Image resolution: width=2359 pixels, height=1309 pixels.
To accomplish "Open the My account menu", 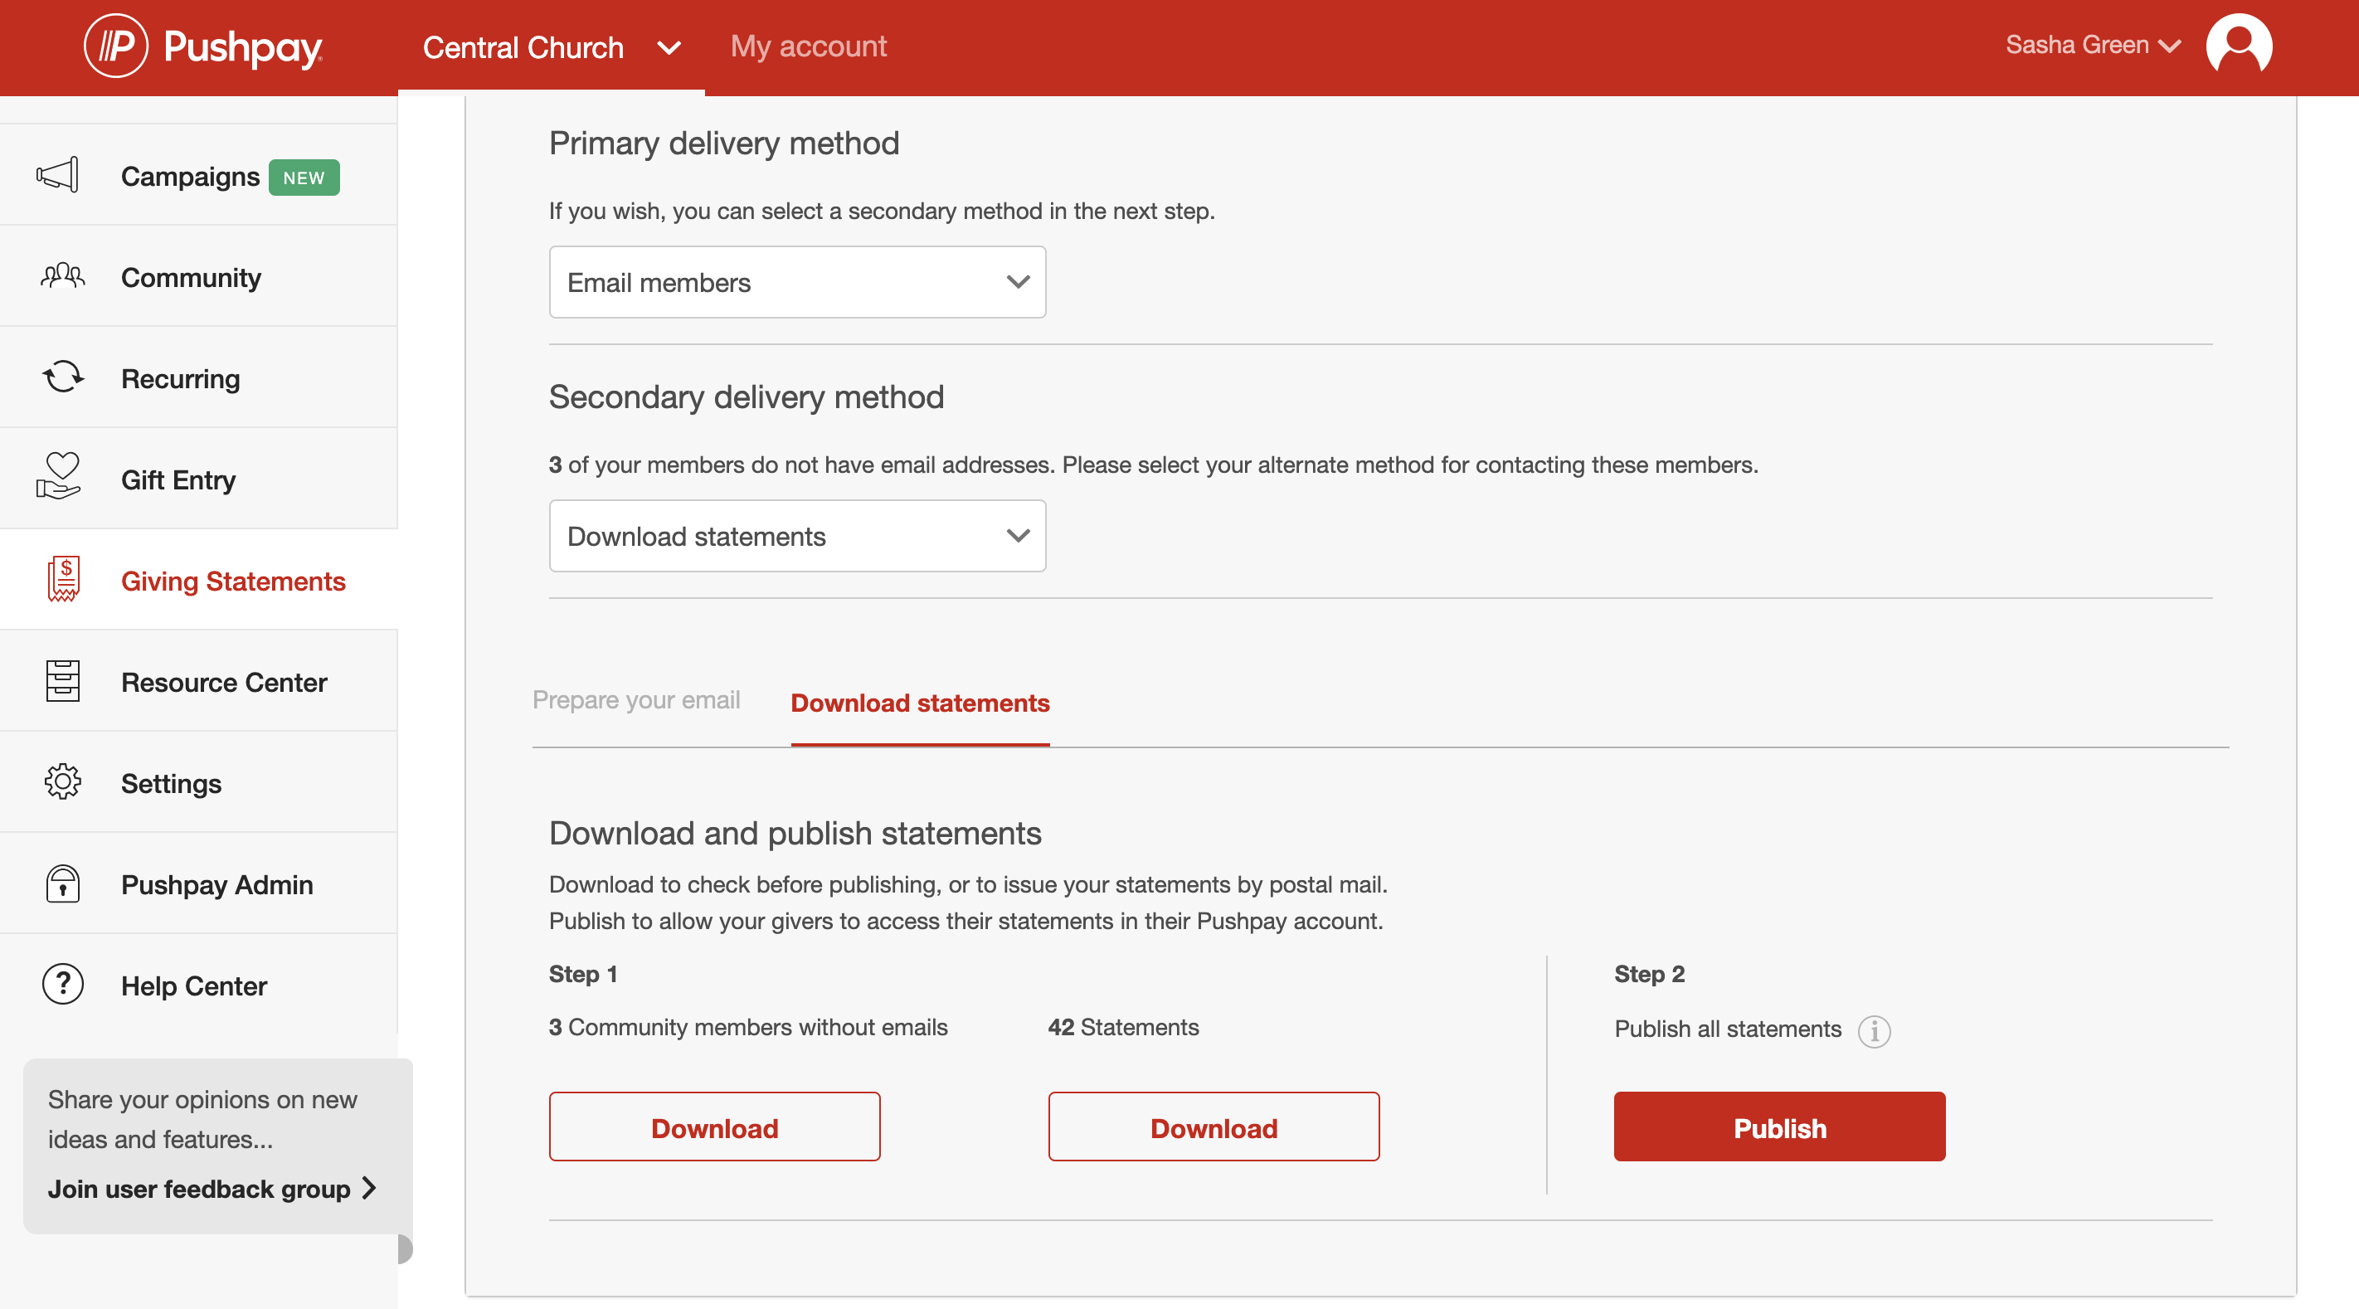I will coord(808,45).
